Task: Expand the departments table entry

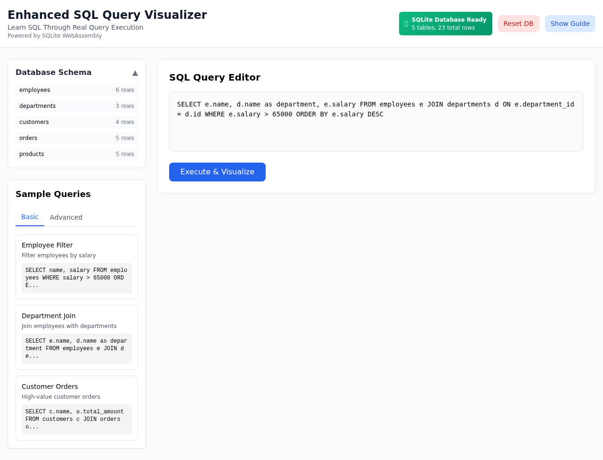Action: [x=76, y=106]
